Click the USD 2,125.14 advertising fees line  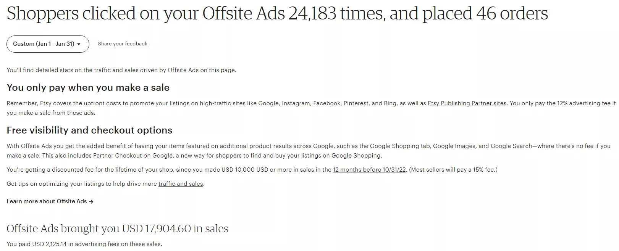tap(84, 244)
